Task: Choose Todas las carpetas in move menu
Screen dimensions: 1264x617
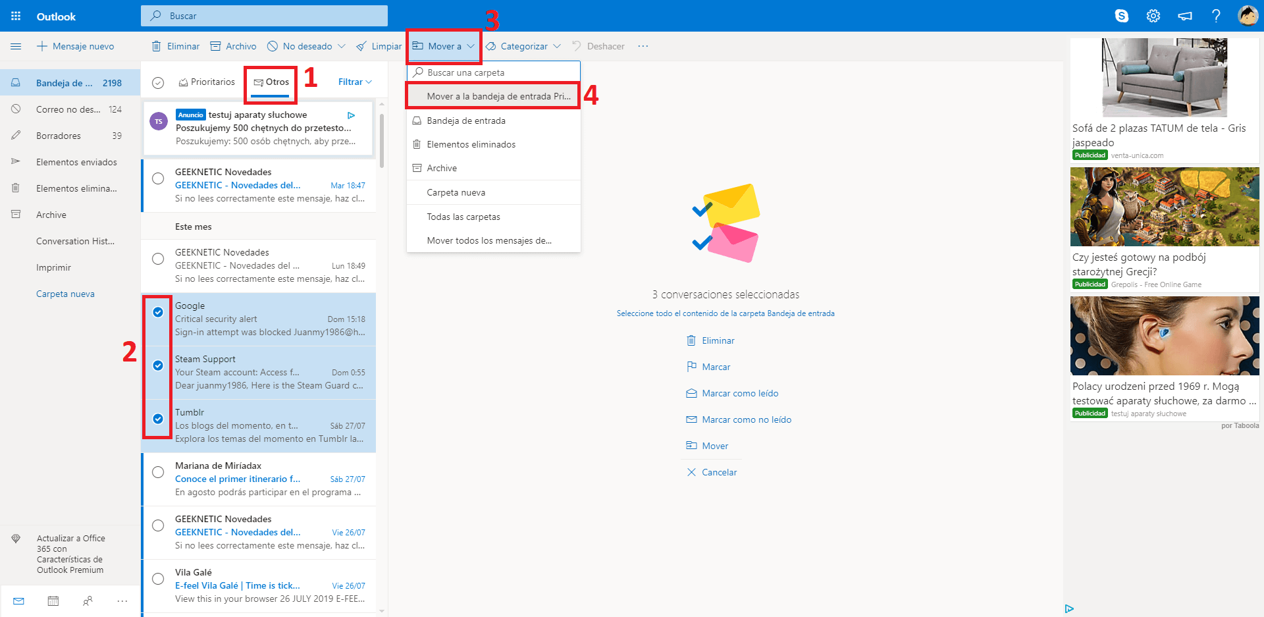Action: 494,217
